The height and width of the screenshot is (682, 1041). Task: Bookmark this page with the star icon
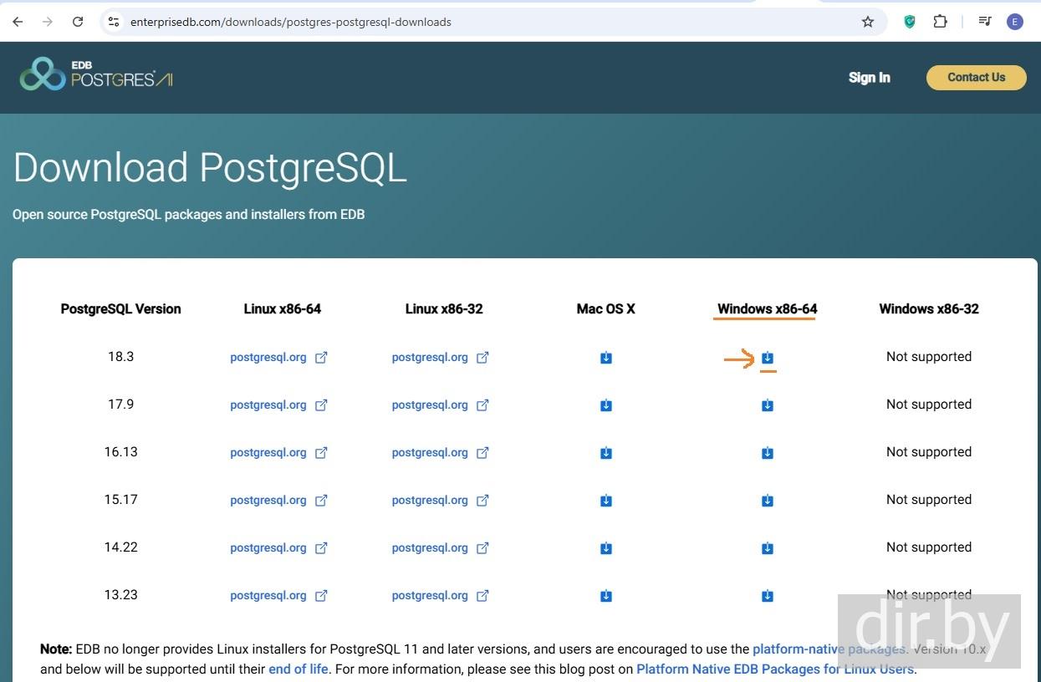[x=868, y=22]
